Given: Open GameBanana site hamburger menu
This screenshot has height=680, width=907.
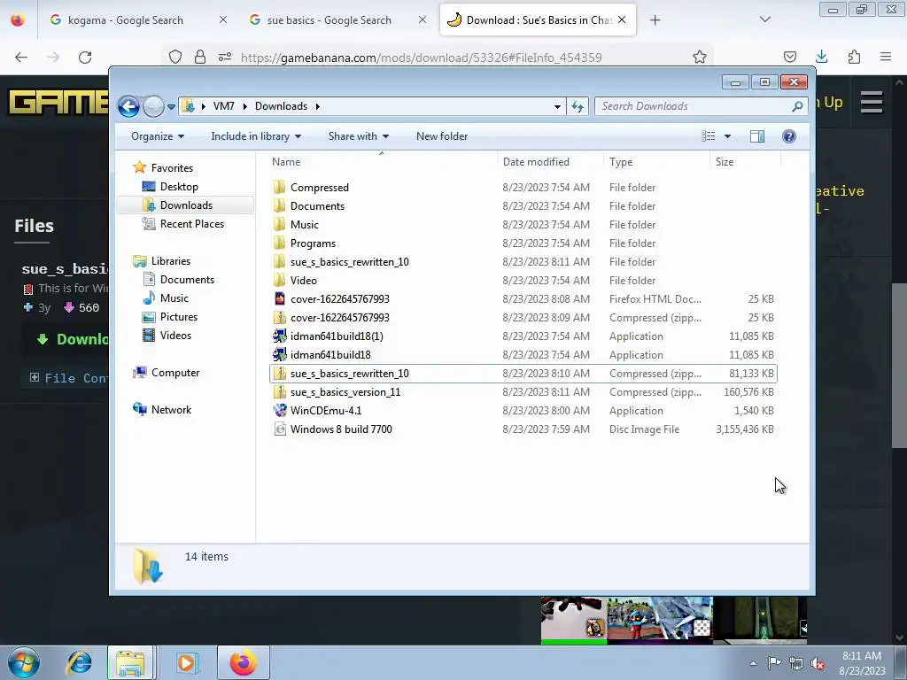Looking at the screenshot, I should click(x=872, y=103).
